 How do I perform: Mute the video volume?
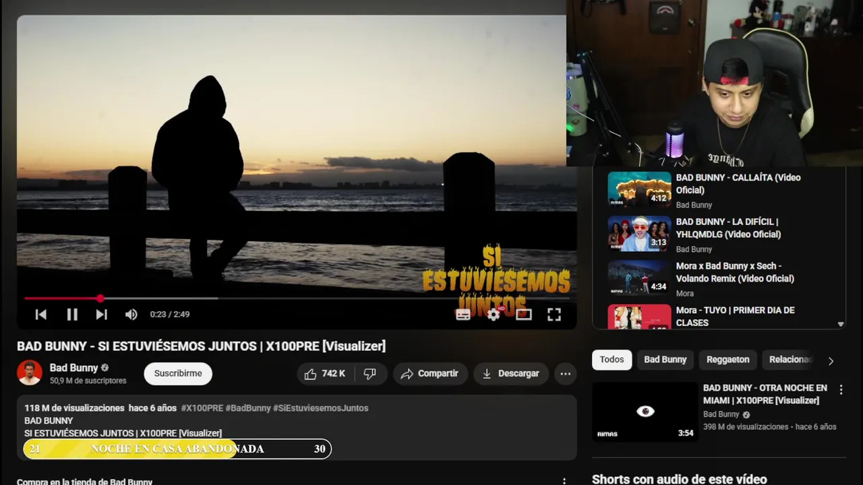coord(131,315)
